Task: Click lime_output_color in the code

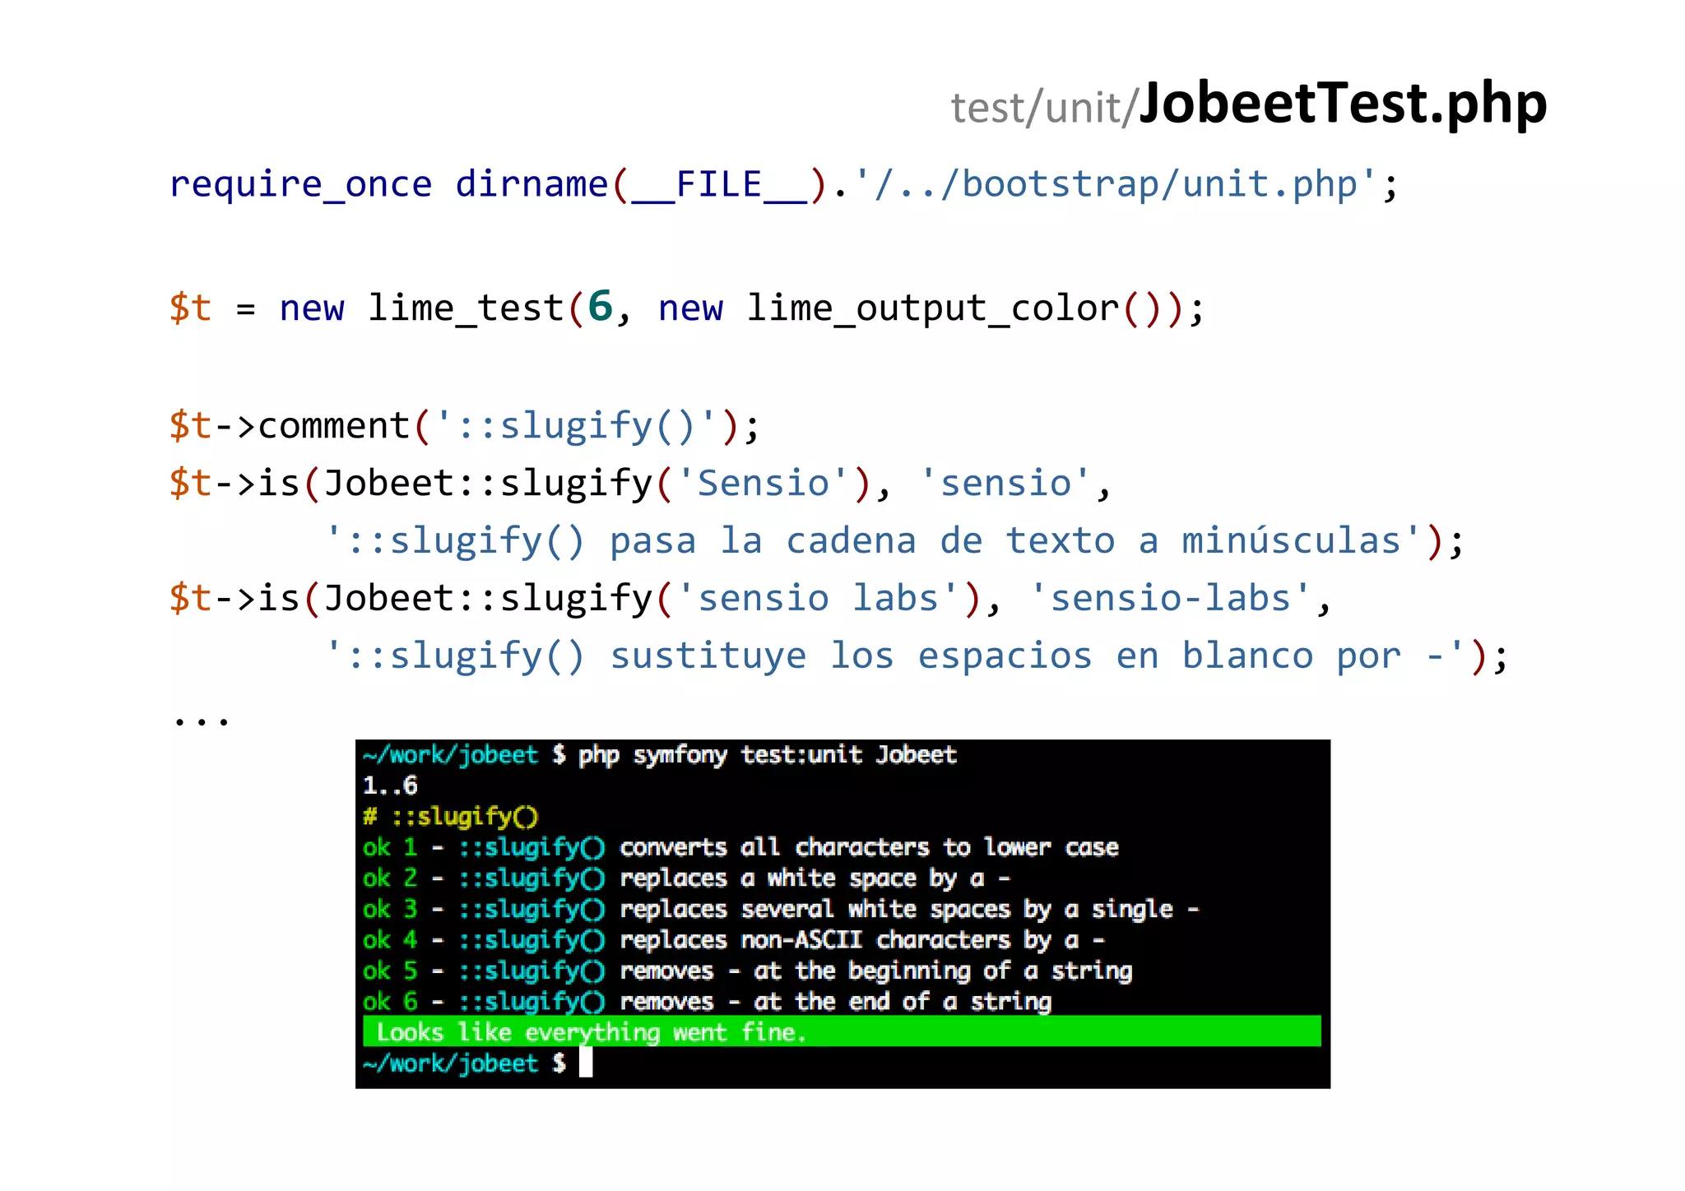Action: point(933,309)
